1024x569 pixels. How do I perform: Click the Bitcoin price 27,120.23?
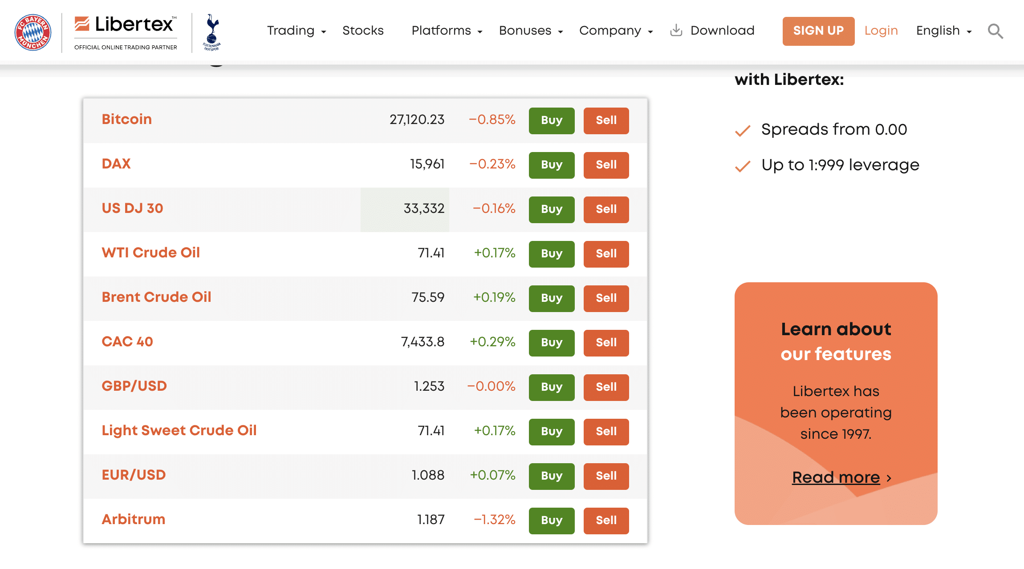[417, 120]
